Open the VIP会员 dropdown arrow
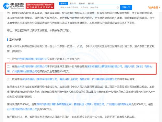This screenshot has width=162, height=122. click(x=159, y=7)
